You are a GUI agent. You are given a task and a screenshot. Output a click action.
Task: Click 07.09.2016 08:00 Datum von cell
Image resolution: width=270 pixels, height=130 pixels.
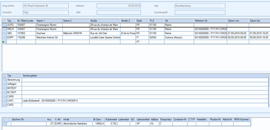pos(238,33)
